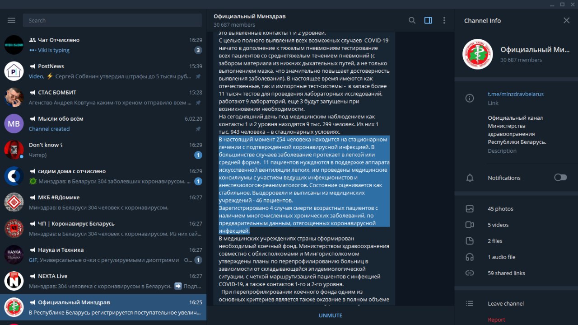The width and height of the screenshot is (578, 325).
Task: Click the UNMUTE button
Action: (331, 316)
